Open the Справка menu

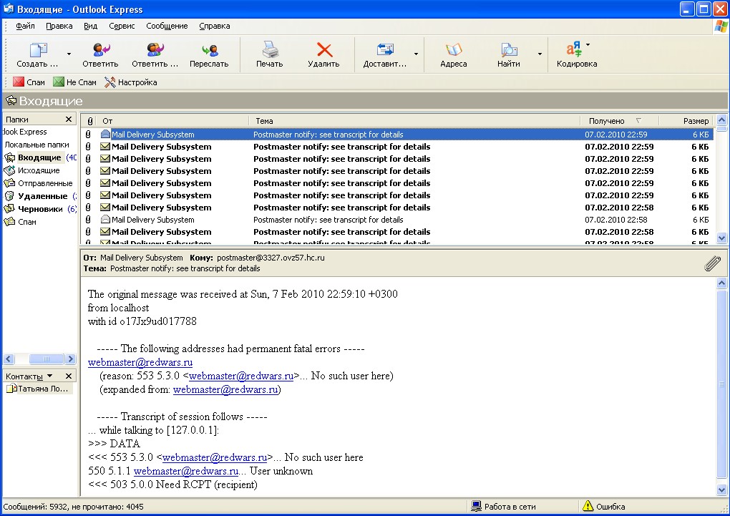tap(215, 26)
